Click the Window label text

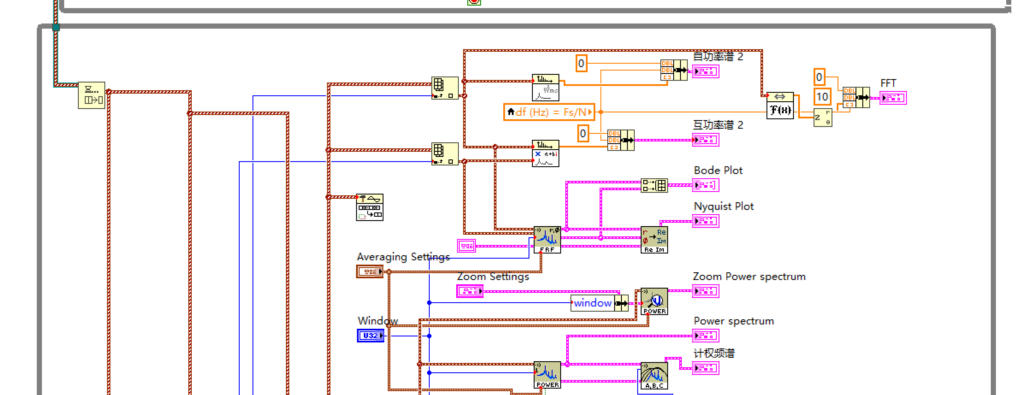click(378, 321)
